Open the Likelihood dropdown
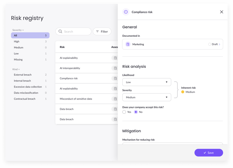 pyautogui.click(x=147, y=82)
